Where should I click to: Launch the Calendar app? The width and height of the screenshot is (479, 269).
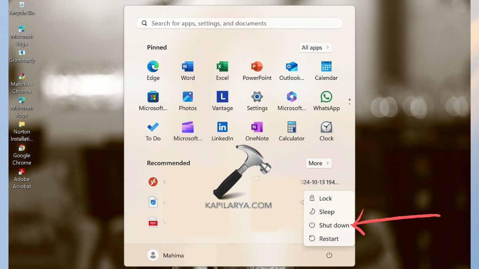coord(327,71)
